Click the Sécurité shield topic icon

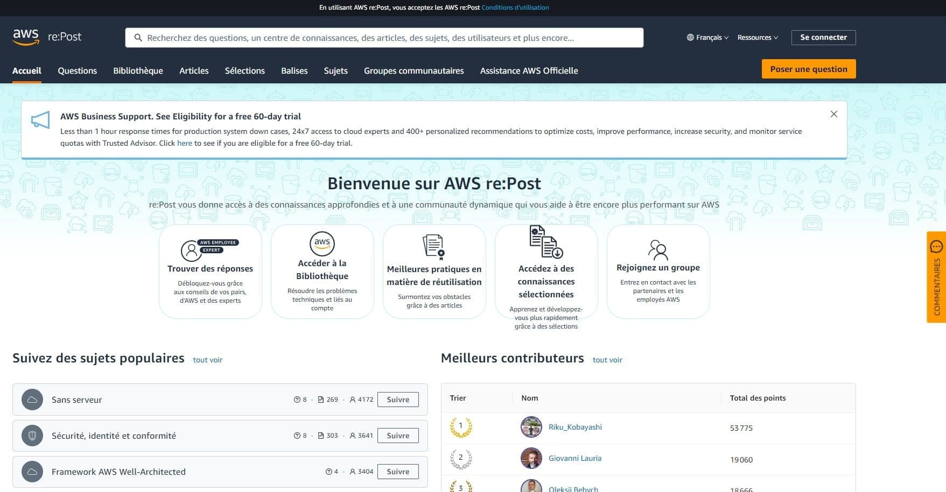tap(32, 436)
